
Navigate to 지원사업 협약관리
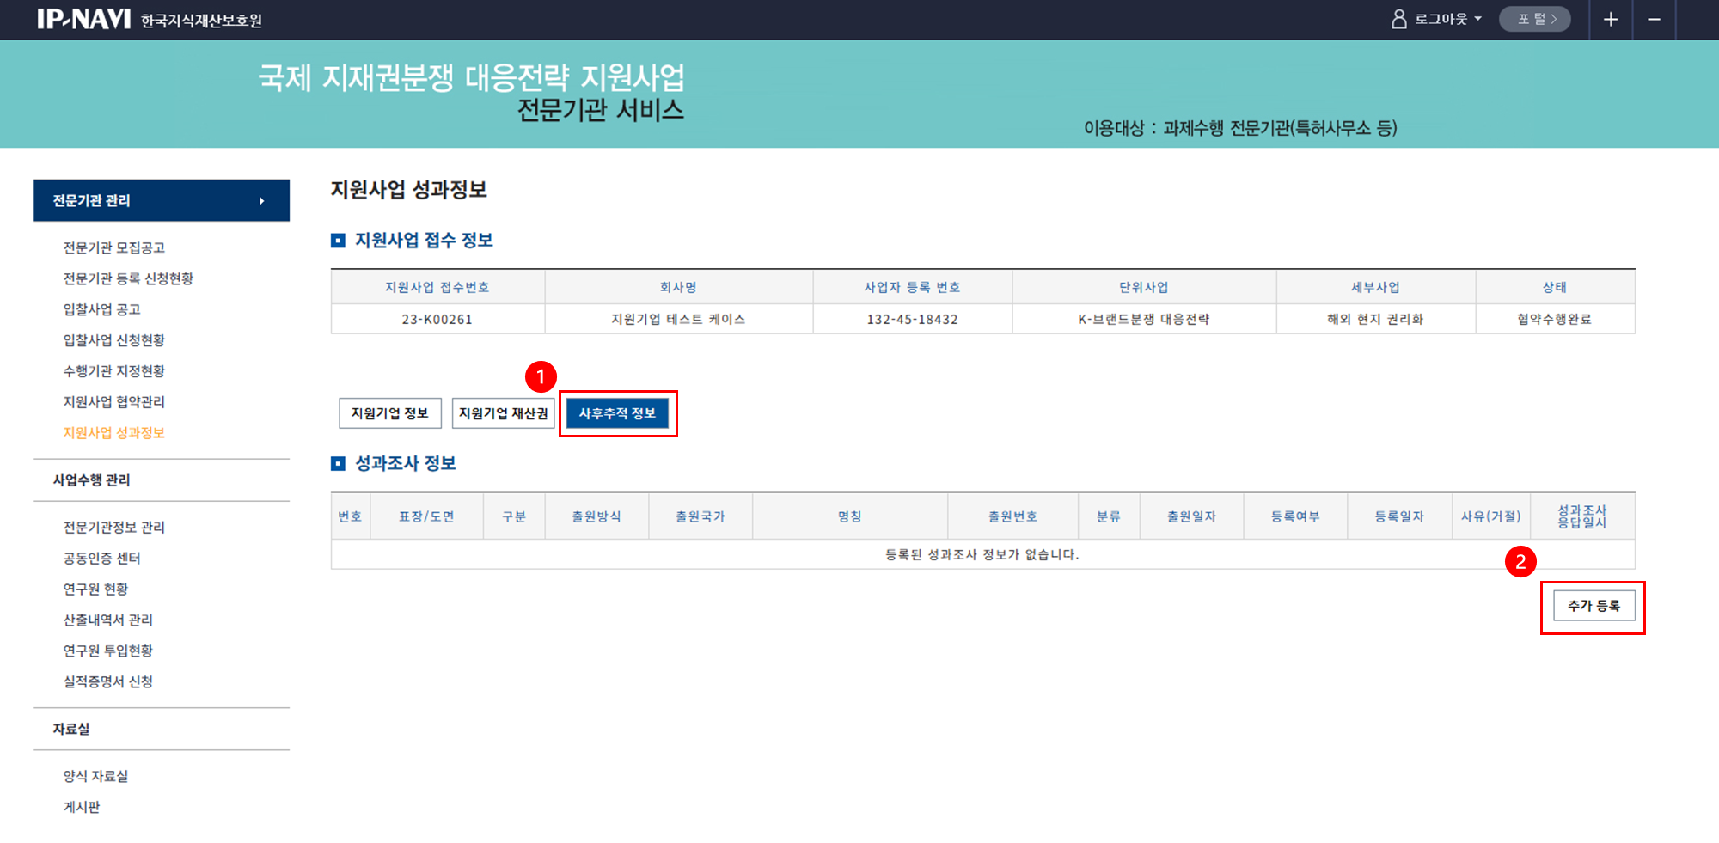coord(113,402)
